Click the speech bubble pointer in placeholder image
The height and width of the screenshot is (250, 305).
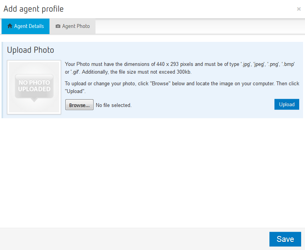pyautogui.click(x=34, y=100)
